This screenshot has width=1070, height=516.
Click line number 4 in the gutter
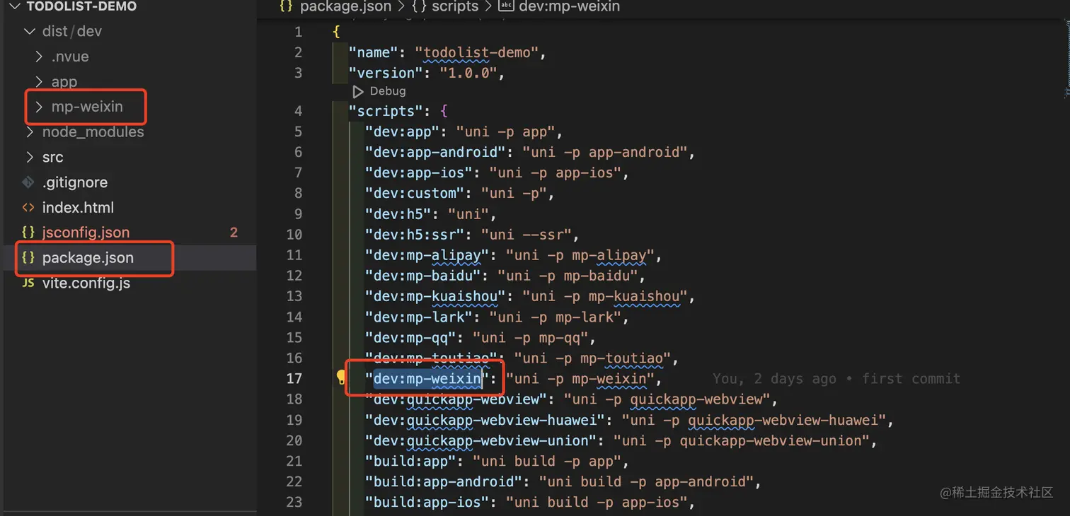coord(298,111)
